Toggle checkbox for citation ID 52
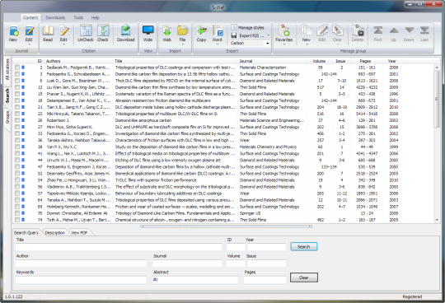The image size is (445, 303). 17,173
